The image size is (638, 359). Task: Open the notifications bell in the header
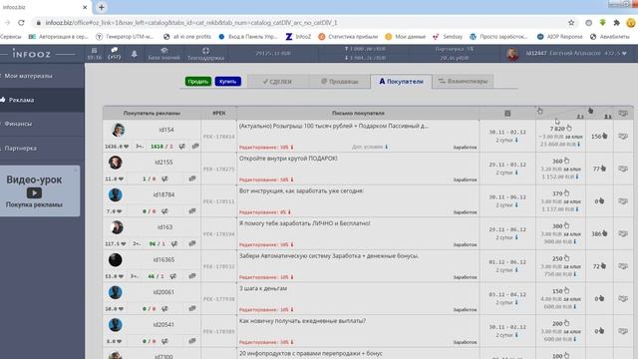tap(134, 54)
